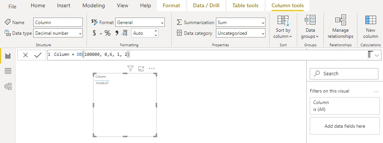Screen dimensions: 383x143
Task: Open the Data type dropdown Decimal number
Action: pyautogui.click(x=58, y=33)
